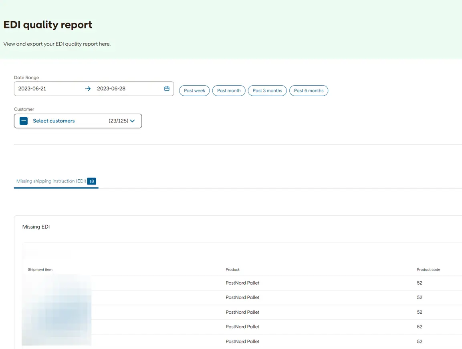This screenshot has height=349, width=462.
Task: Click the end date field 2023-06-28
Action: coord(111,89)
